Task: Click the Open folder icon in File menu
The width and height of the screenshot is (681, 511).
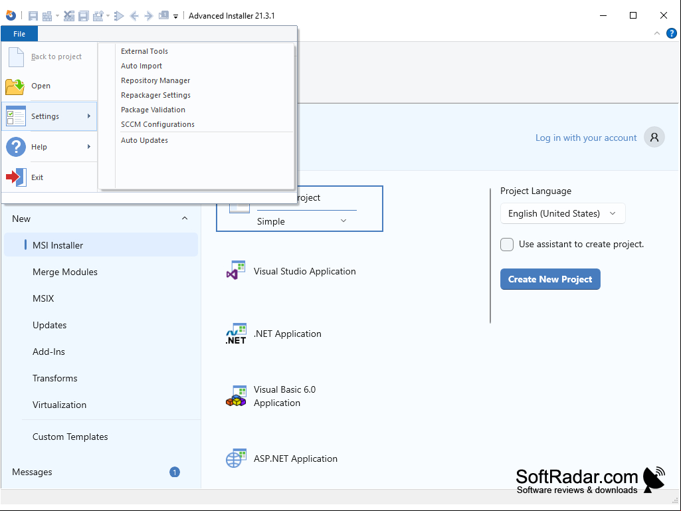Action: point(15,86)
